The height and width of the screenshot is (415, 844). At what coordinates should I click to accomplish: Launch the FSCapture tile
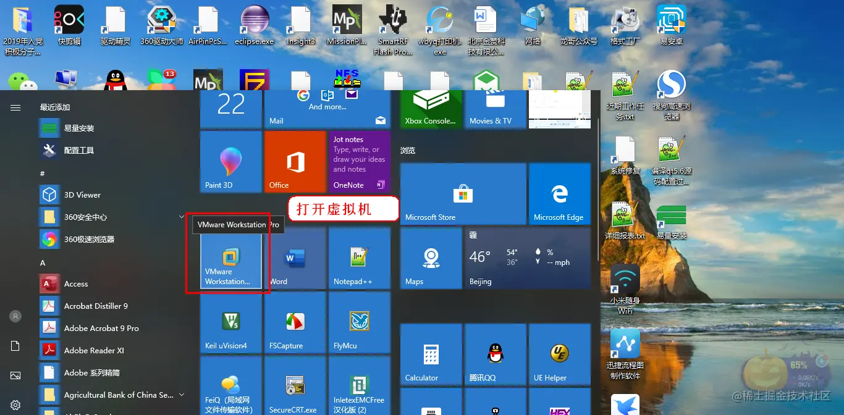(295, 322)
